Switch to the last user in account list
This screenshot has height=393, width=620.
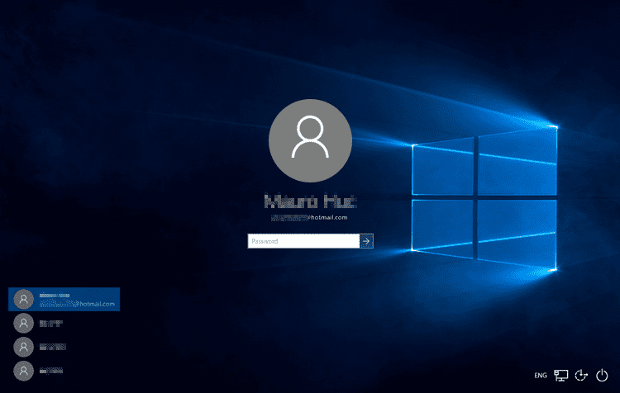(38, 371)
